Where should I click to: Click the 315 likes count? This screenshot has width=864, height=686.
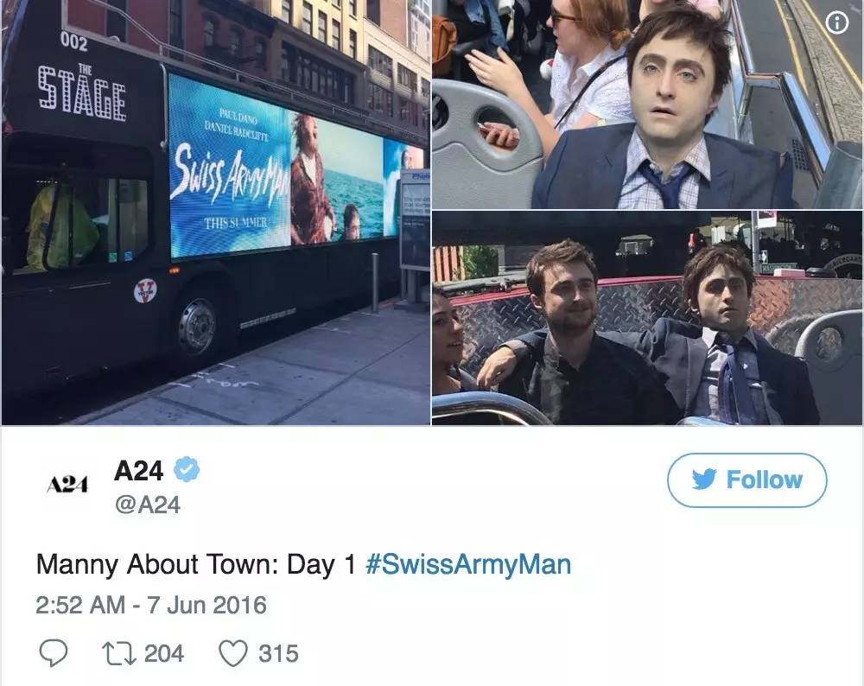tap(279, 653)
